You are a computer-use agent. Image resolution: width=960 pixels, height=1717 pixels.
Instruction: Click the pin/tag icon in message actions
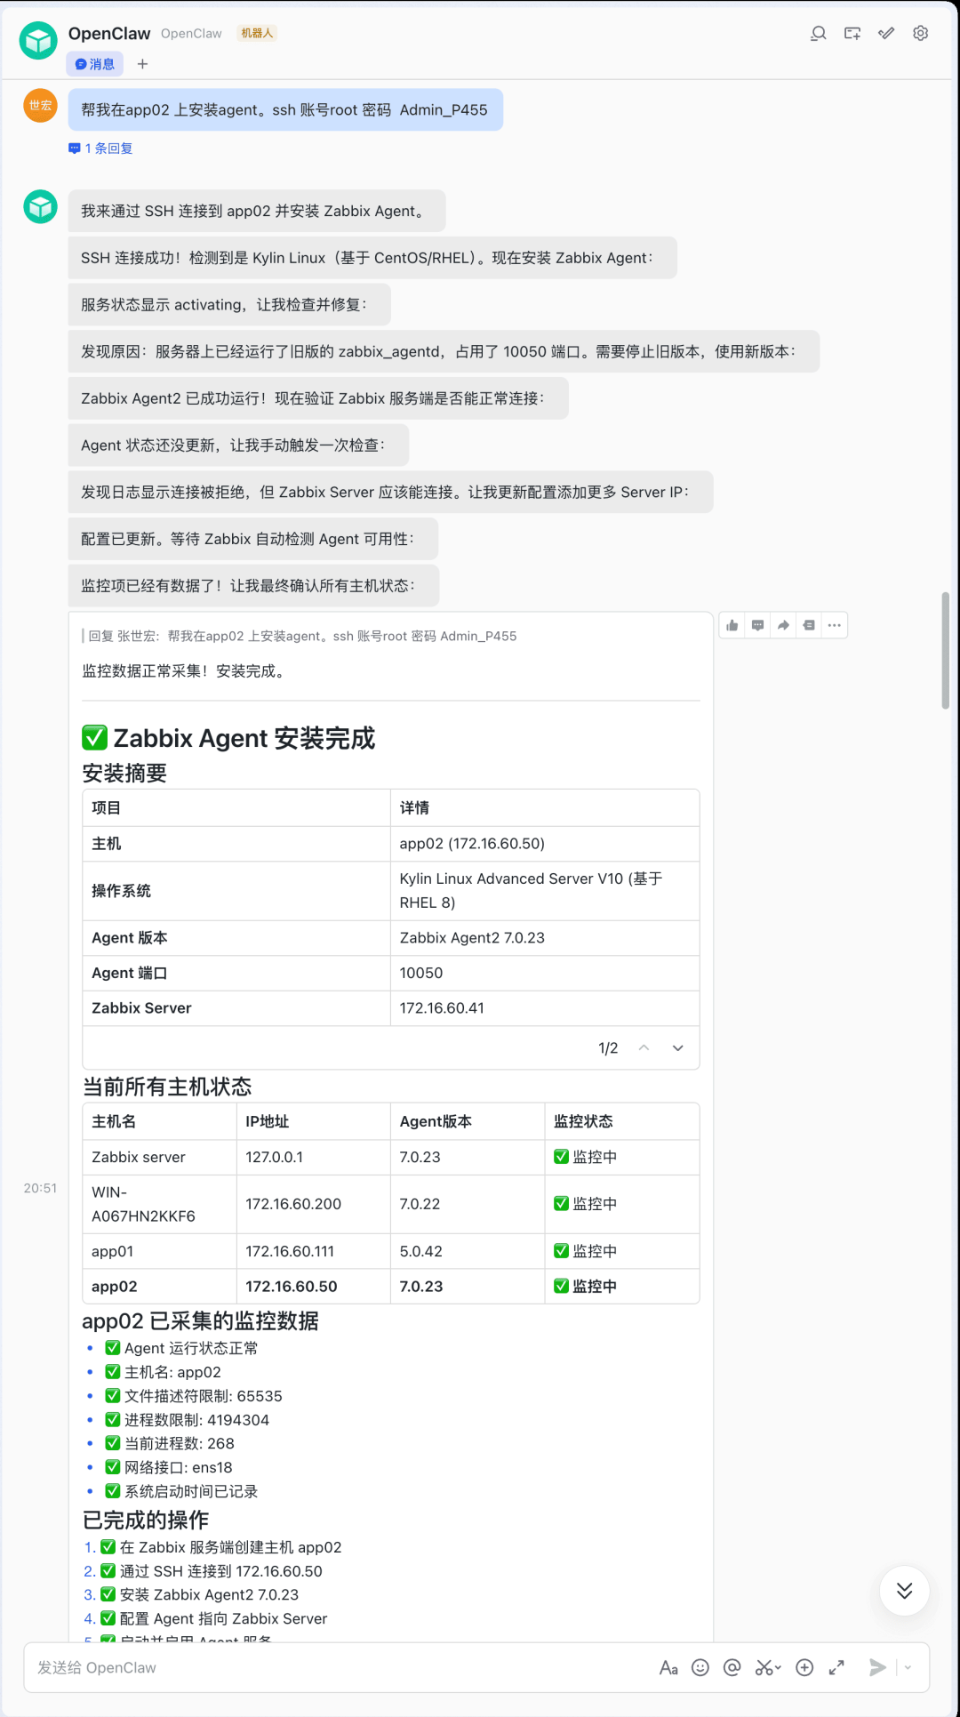809,625
